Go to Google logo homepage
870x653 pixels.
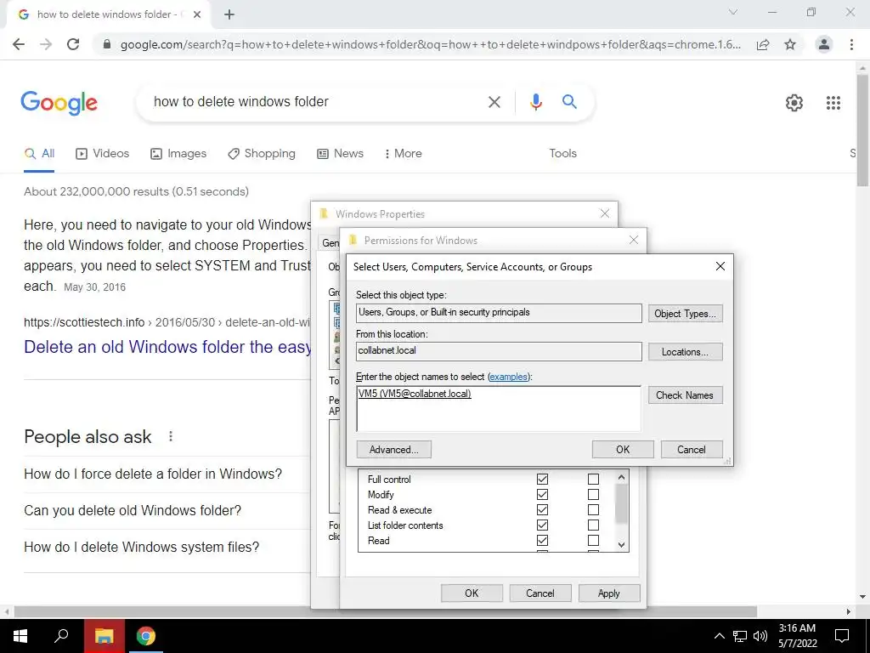[x=59, y=103]
